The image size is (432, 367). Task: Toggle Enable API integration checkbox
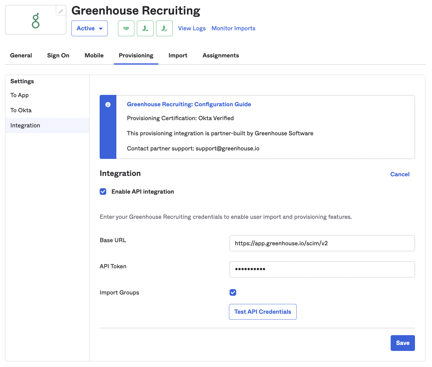pos(103,192)
